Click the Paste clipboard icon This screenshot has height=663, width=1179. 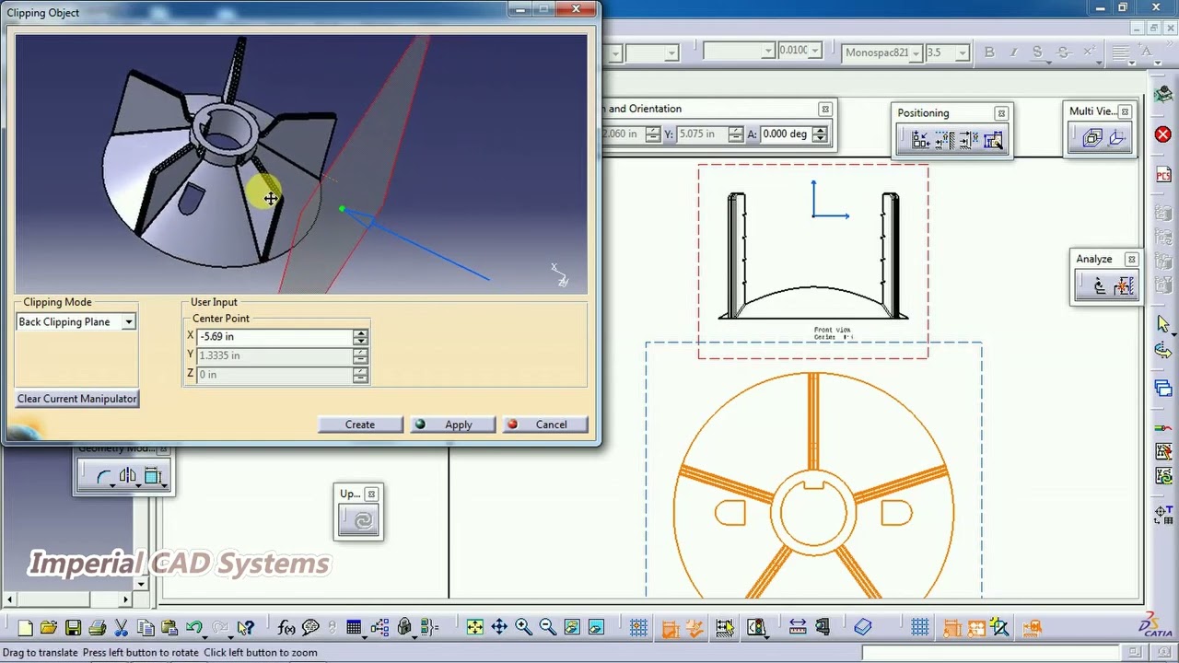pyautogui.click(x=169, y=628)
